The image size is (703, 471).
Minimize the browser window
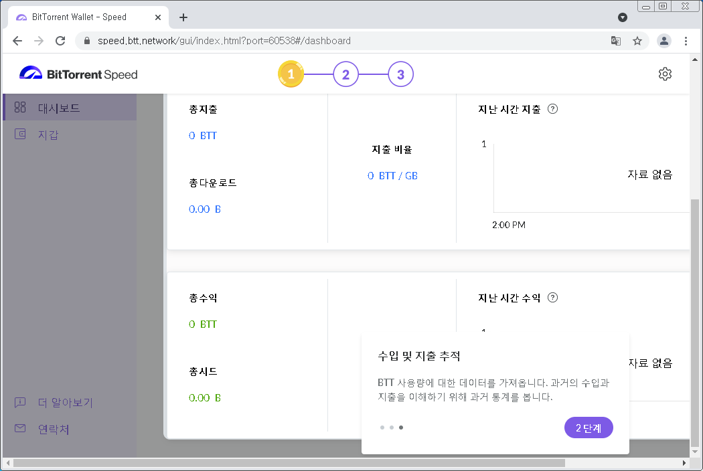[646, 6]
